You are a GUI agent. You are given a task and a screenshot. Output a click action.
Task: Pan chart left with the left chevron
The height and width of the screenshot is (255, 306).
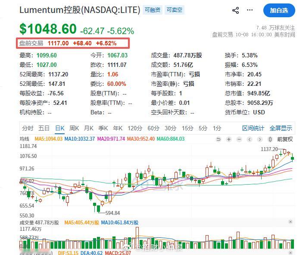click(x=250, y=139)
